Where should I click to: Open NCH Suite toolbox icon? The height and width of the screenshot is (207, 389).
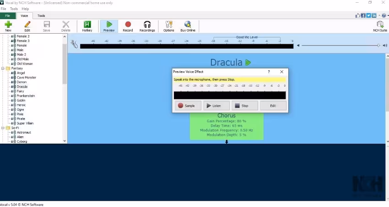coord(380,26)
